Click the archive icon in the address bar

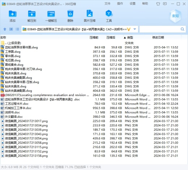[25, 29]
